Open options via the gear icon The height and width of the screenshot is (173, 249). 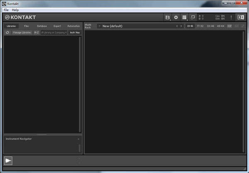click(x=176, y=17)
